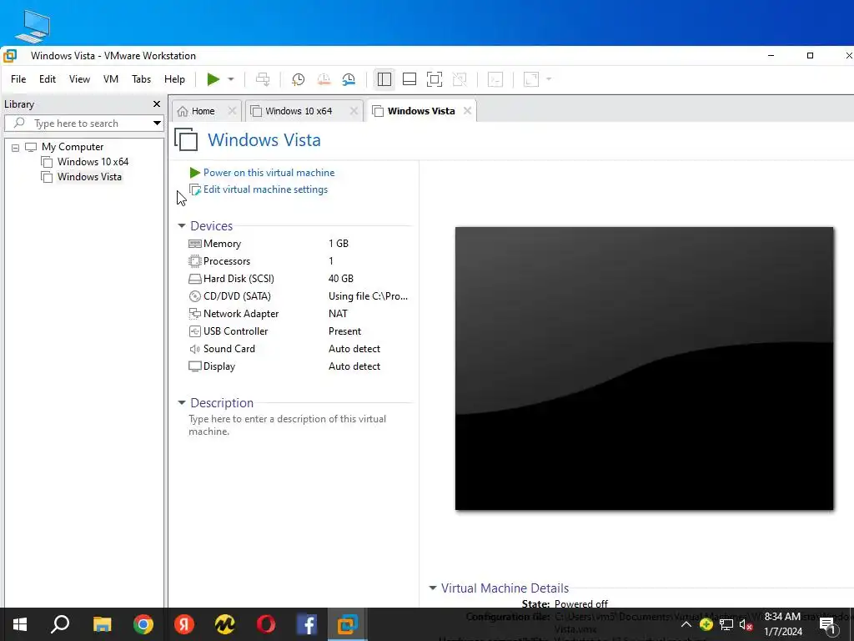Click the Windows Vista title VM icon
Screen dimensions: 854x641
click(x=186, y=139)
